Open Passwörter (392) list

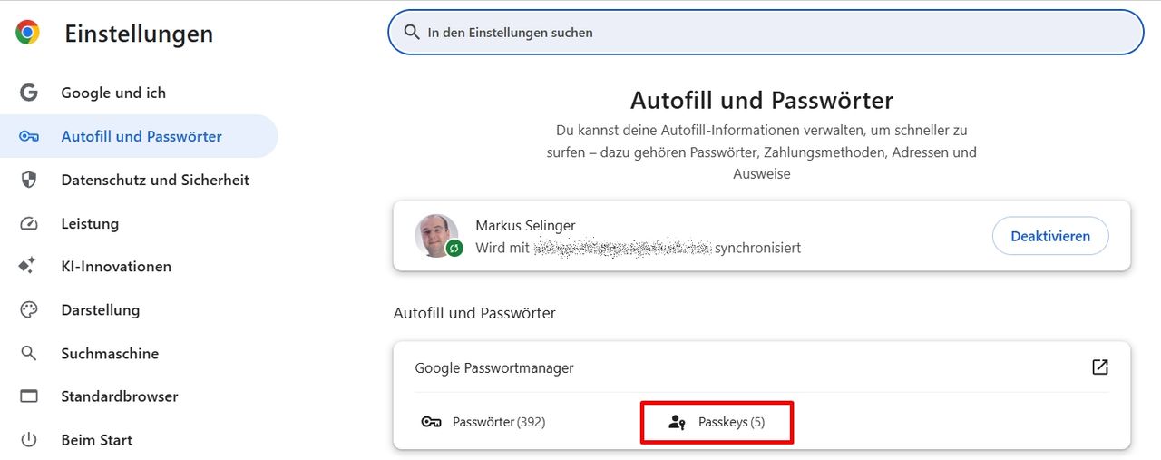click(499, 422)
